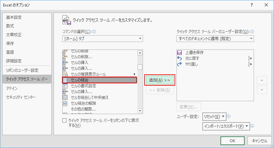
Task: Open the 数式 category
Action: [27, 26]
